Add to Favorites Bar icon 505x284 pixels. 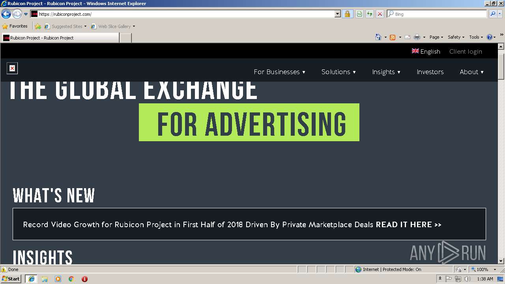[x=38, y=26]
